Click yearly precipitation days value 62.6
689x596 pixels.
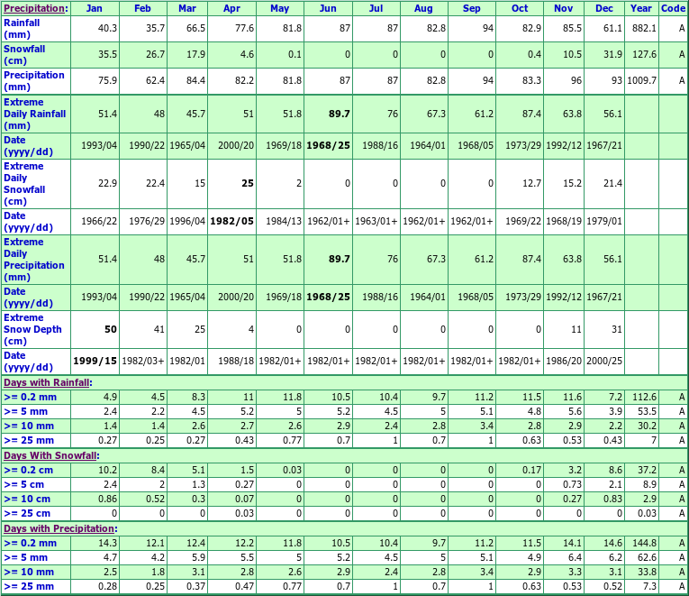(x=647, y=558)
